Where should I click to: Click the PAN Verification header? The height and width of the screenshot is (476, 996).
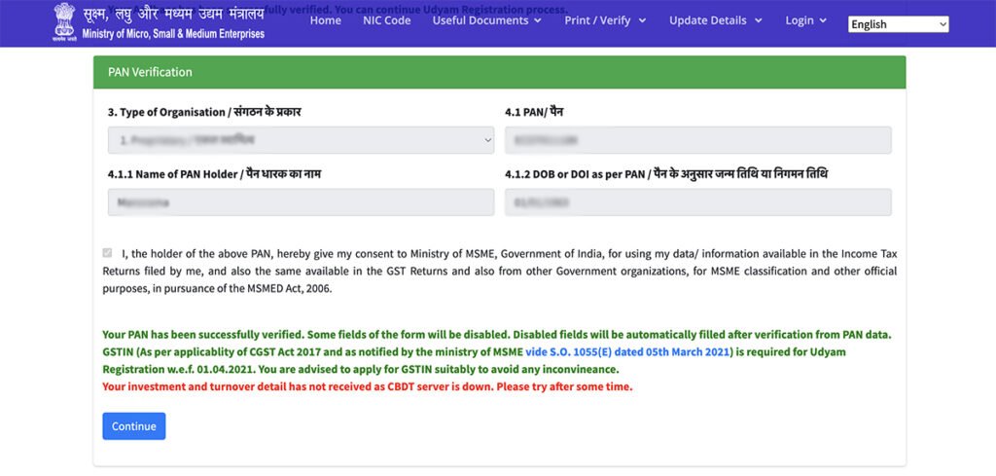[499, 72]
